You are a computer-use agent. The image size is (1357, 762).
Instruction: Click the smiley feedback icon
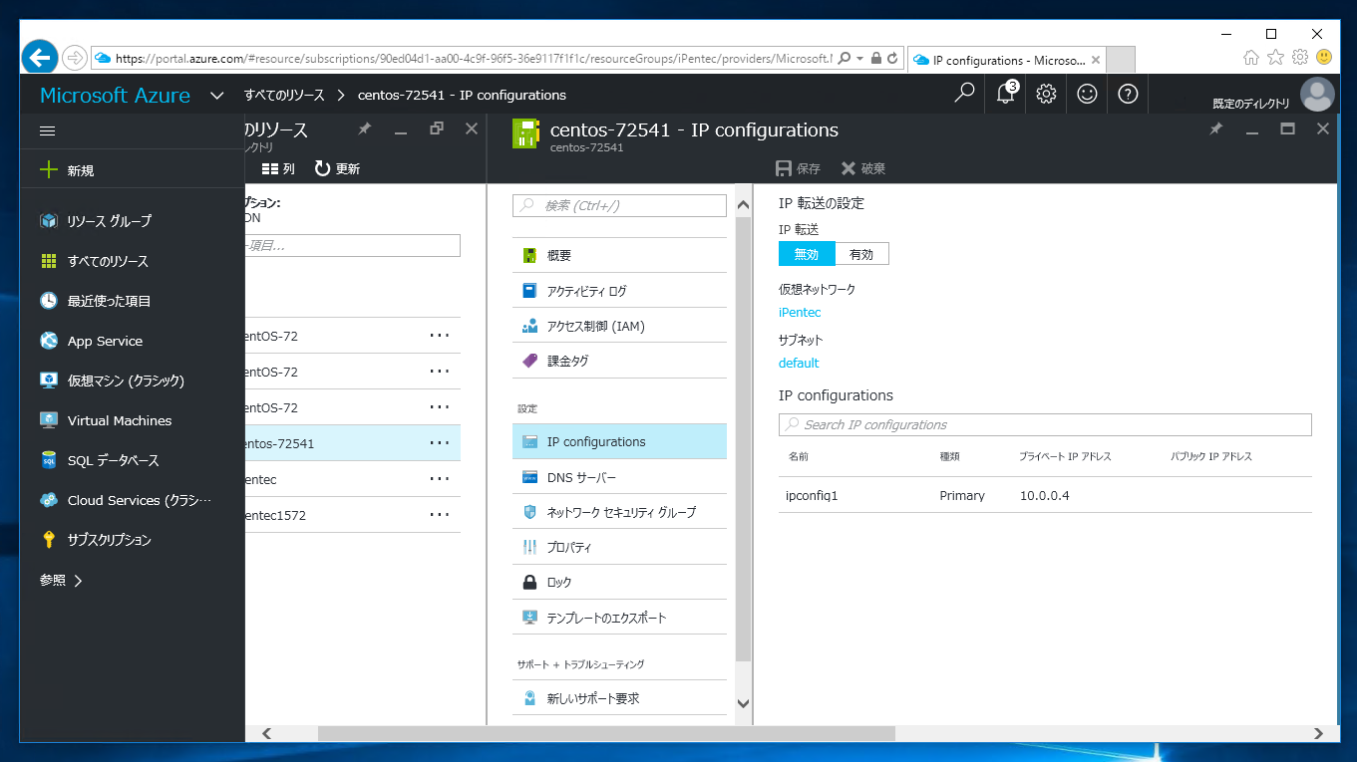(1086, 94)
